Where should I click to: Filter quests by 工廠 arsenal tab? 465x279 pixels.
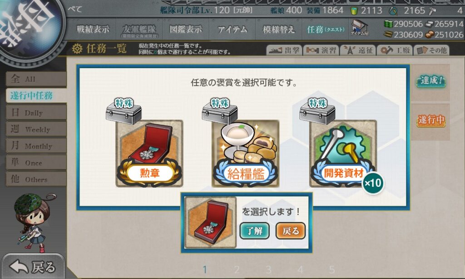point(395,50)
